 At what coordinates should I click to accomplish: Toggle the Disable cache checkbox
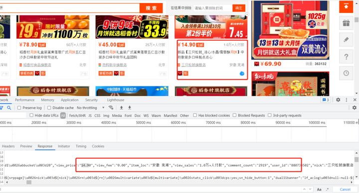click(49, 108)
